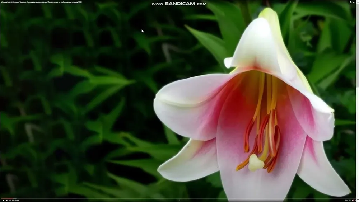Click the dark leafy background of the video
This screenshot has width=359, height=202.
72,108
